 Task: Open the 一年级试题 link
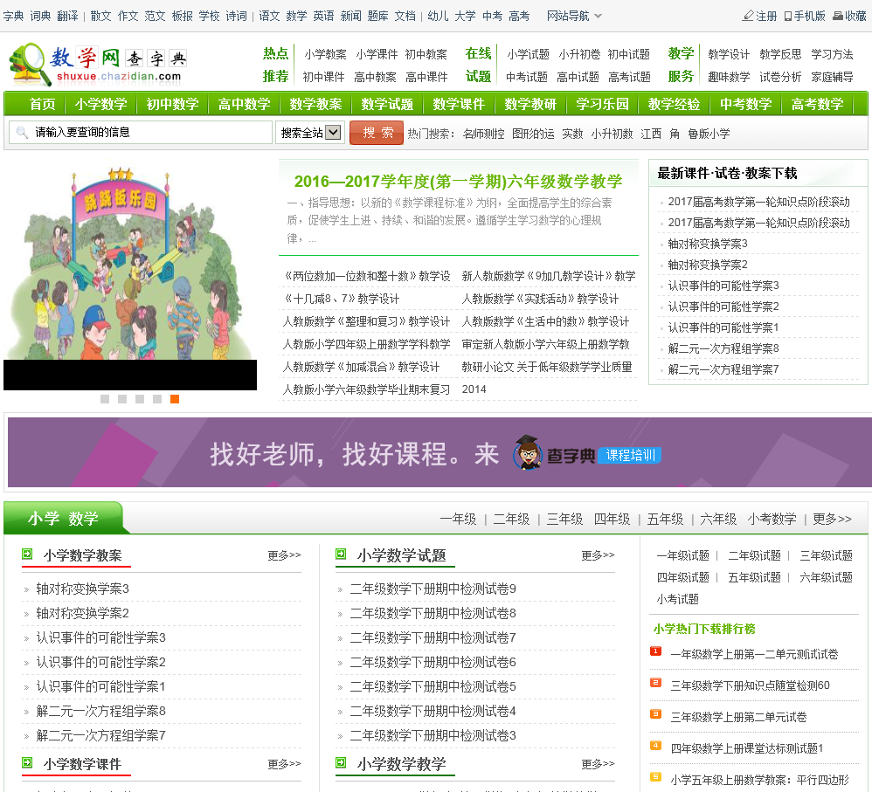click(x=683, y=555)
